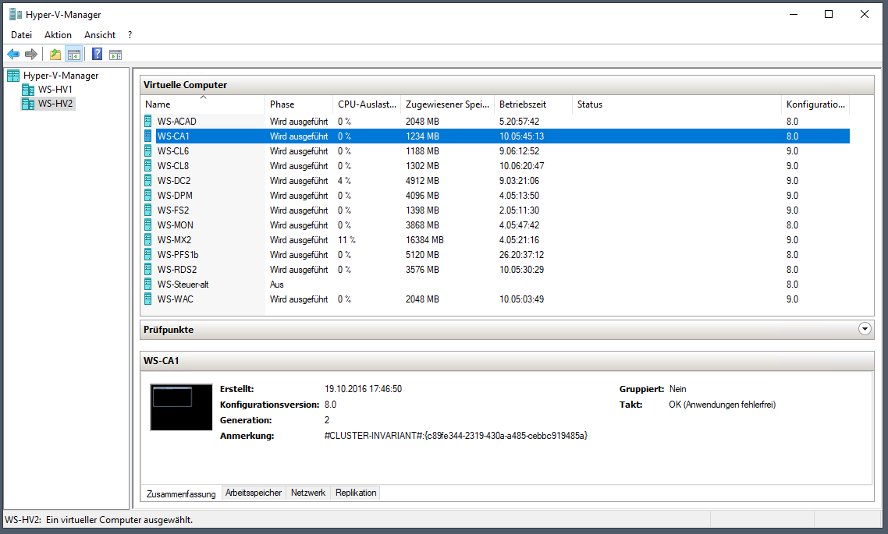Click the 4 % CPU usage cell
The width and height of the screenshot is (888, 534).
pos(344,180)
